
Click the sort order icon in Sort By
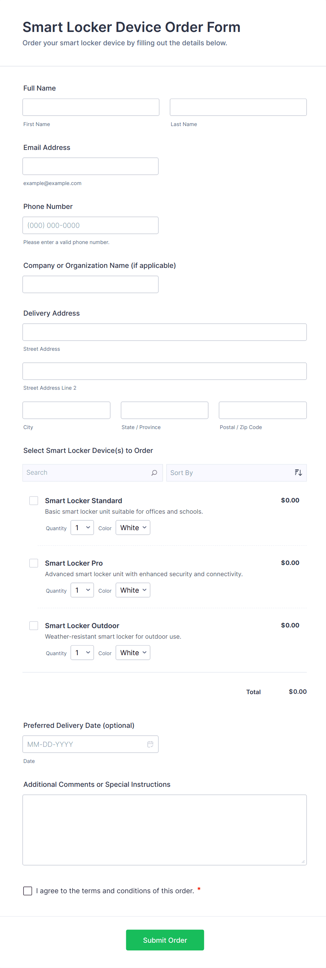(x=298, y=473)
